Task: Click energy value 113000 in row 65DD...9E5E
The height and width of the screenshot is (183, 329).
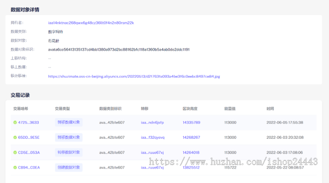Action: point(230,137)
